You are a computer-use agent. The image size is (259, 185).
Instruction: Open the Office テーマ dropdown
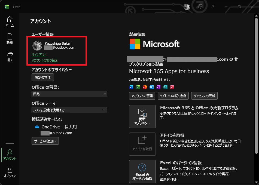pos(69,110)
